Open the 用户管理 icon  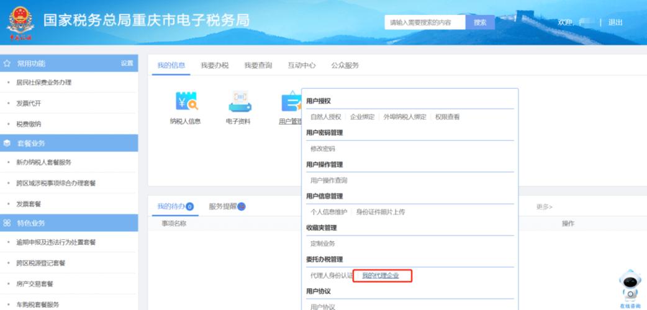tap(291, 102)
